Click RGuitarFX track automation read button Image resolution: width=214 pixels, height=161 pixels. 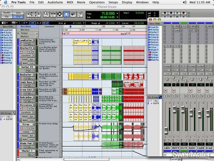click(x=31, y=63)
